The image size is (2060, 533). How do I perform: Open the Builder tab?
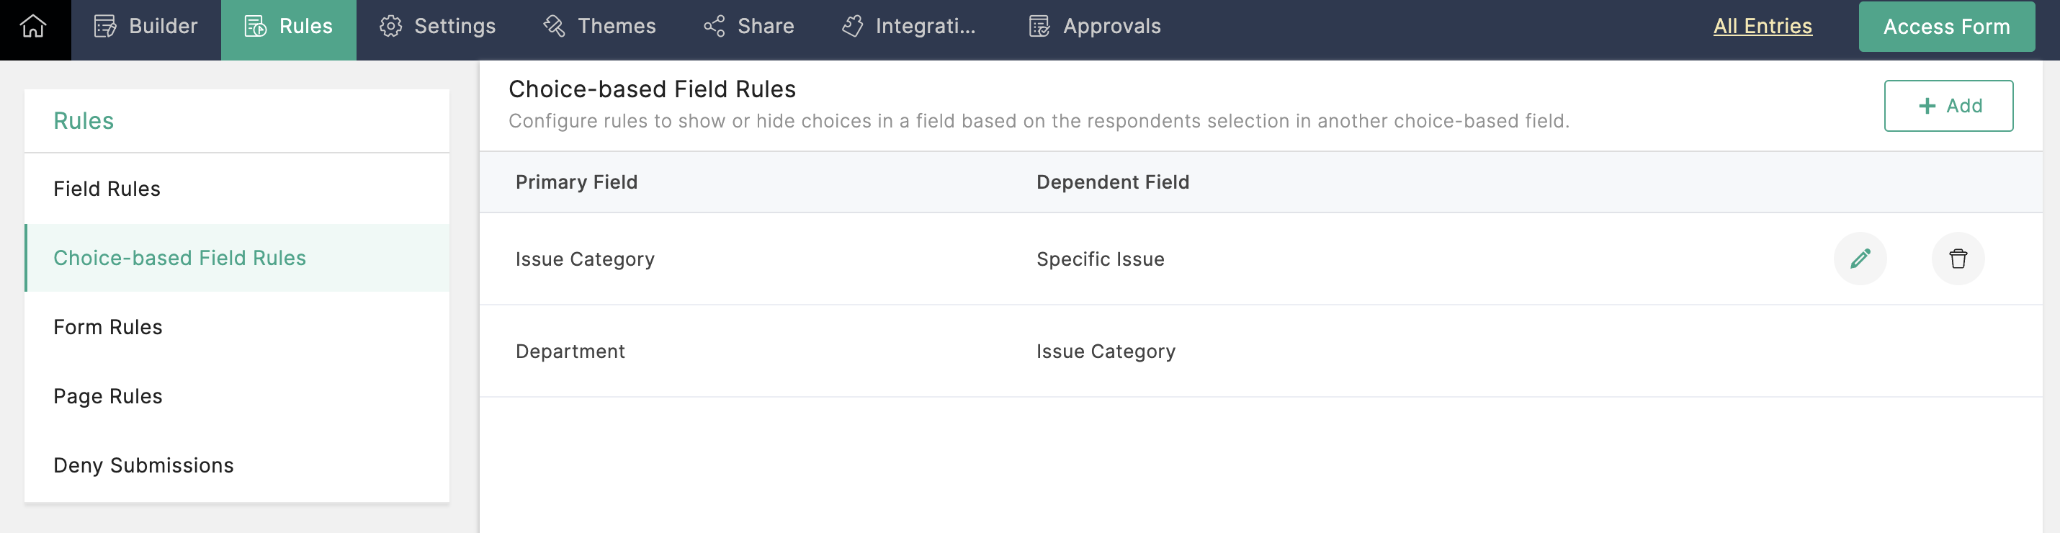[145, 27]
